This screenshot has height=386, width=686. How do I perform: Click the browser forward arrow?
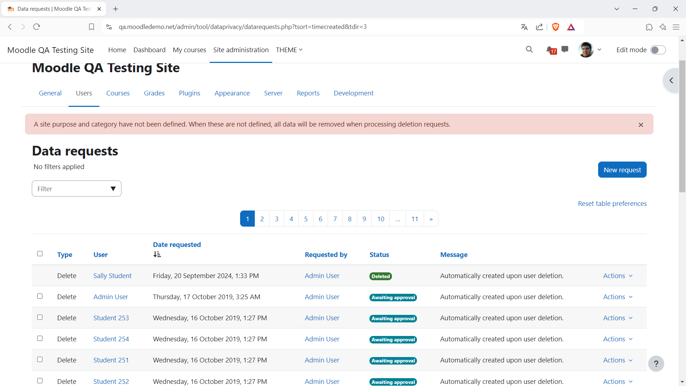pos(23,27)
